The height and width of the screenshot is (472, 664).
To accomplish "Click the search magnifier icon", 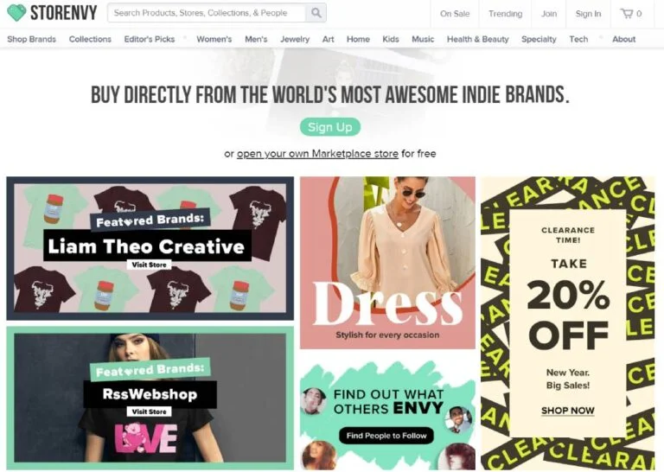I will coord(316,13).
